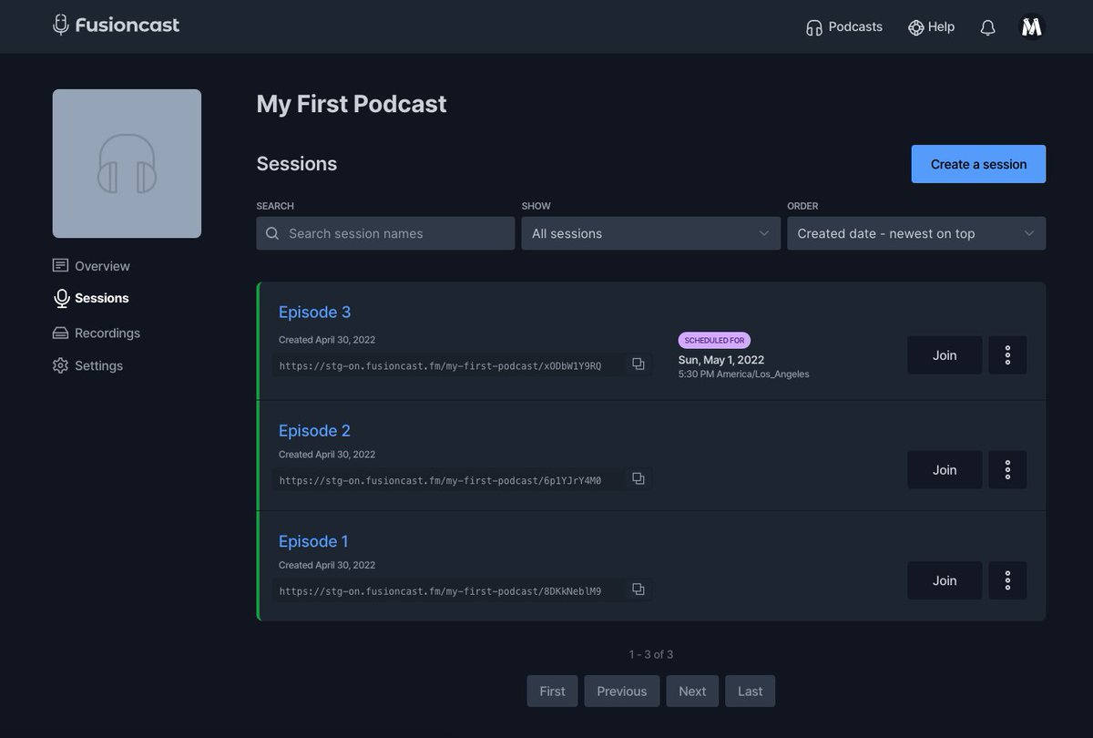
Task: Click the podcast cover art placeholder
Action: 127,163
